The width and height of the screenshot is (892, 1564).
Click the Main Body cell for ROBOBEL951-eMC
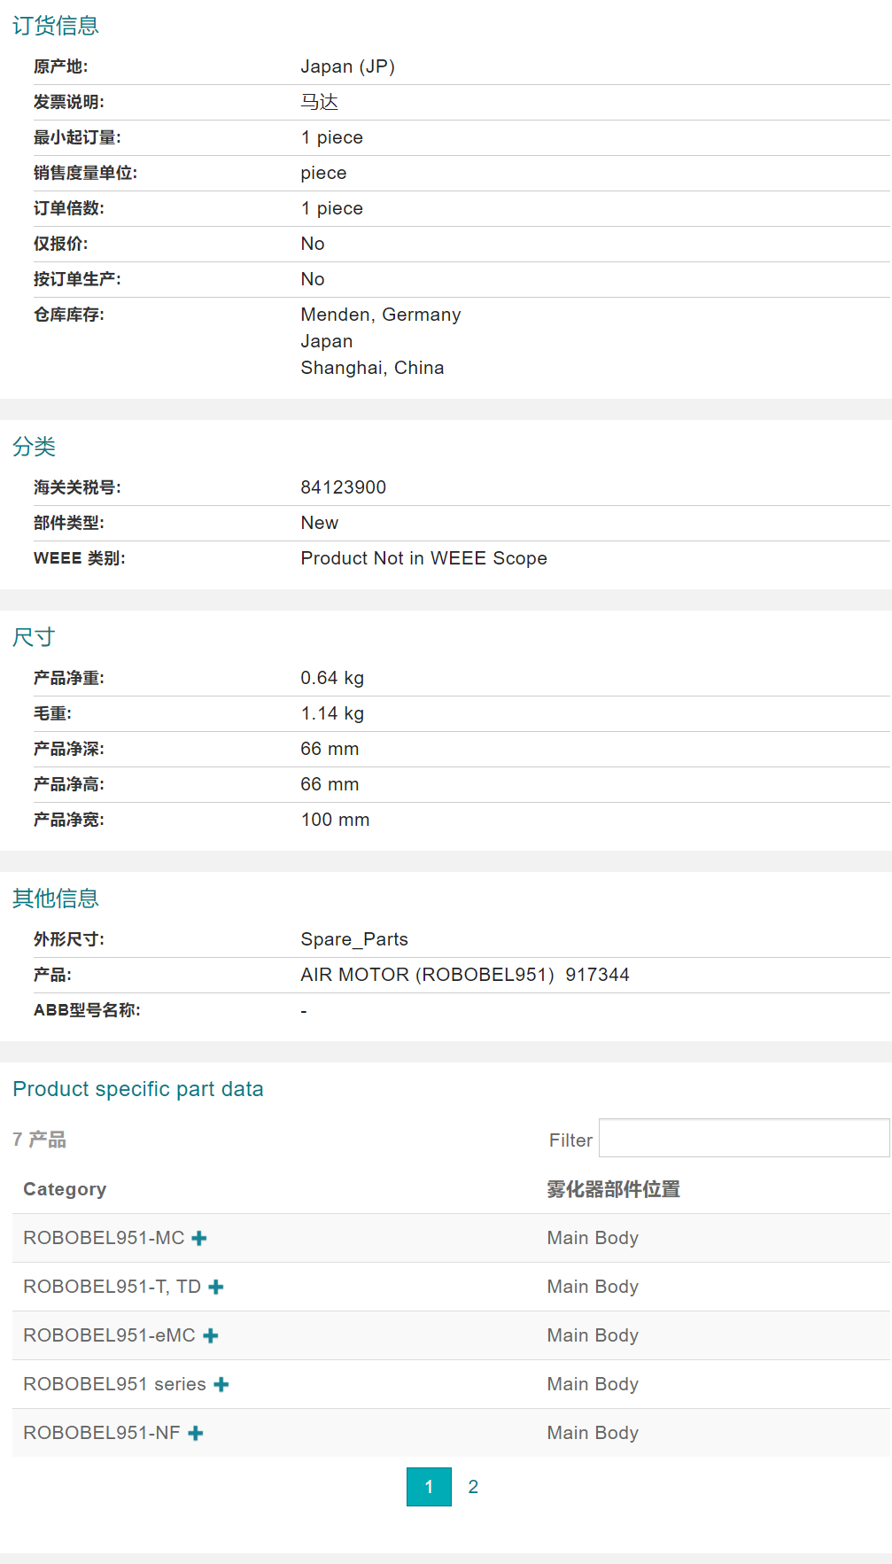click(593, 1335)
